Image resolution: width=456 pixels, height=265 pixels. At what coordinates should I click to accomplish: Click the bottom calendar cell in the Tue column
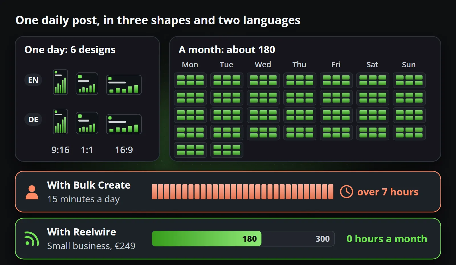(x=227, y=150)
